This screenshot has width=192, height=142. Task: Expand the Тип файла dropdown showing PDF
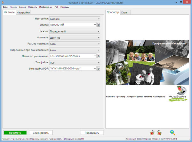73,62
